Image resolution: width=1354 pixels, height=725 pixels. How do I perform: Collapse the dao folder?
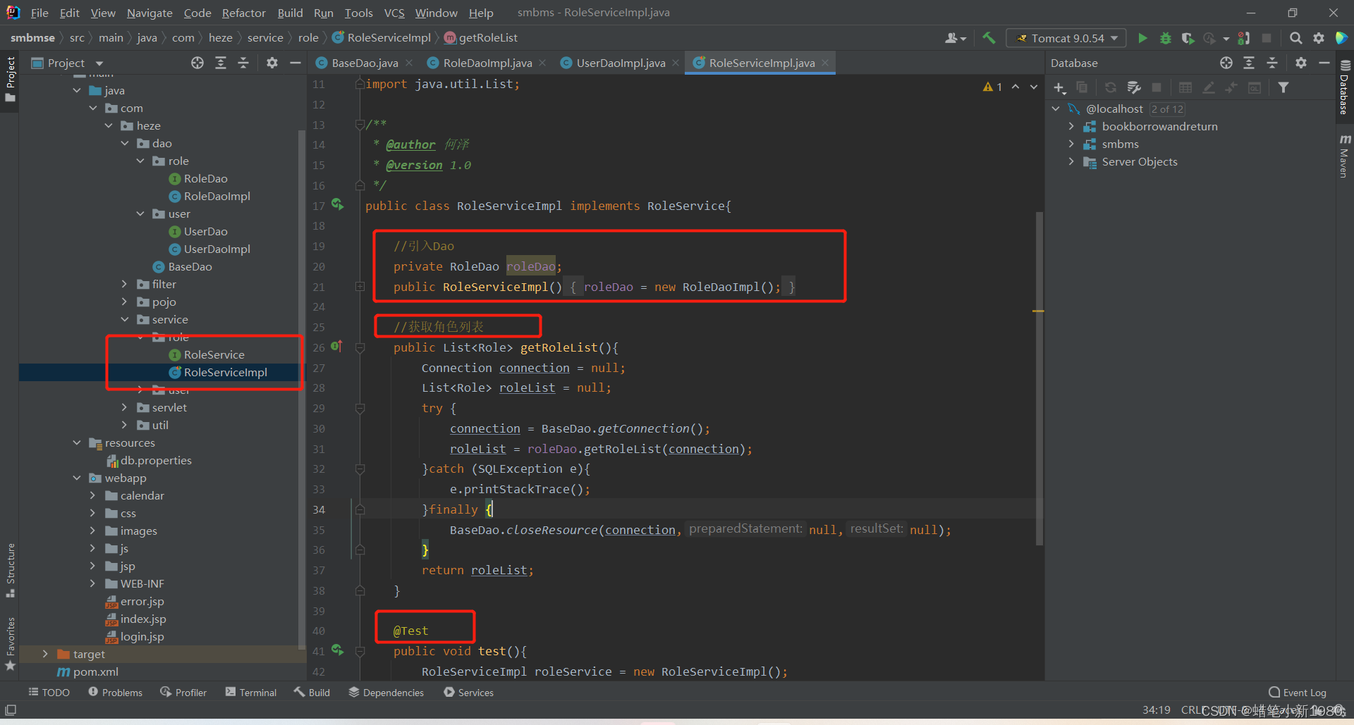[x=125, y=143]
